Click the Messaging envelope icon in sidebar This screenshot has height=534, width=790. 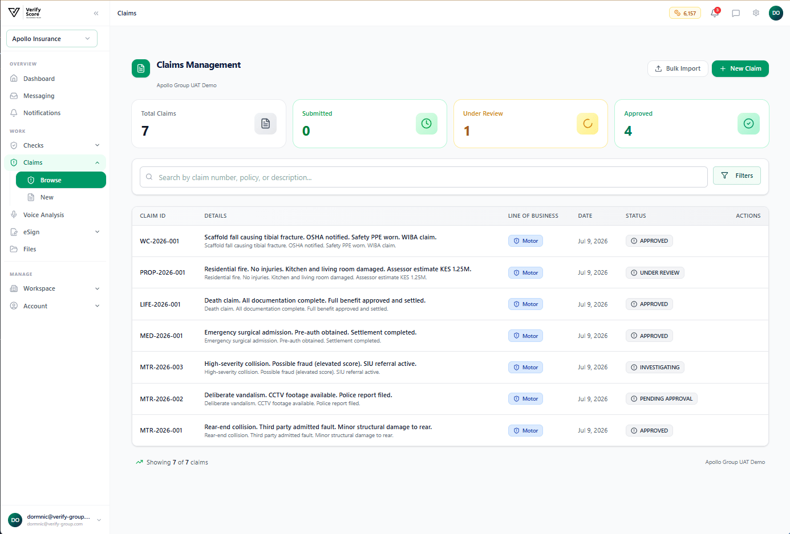coord(14,96)
